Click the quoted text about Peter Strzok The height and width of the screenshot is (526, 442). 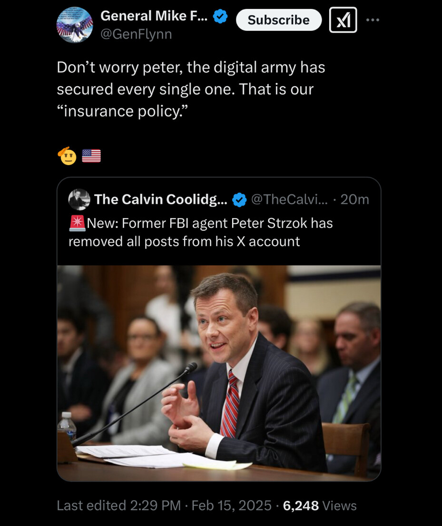201,232
